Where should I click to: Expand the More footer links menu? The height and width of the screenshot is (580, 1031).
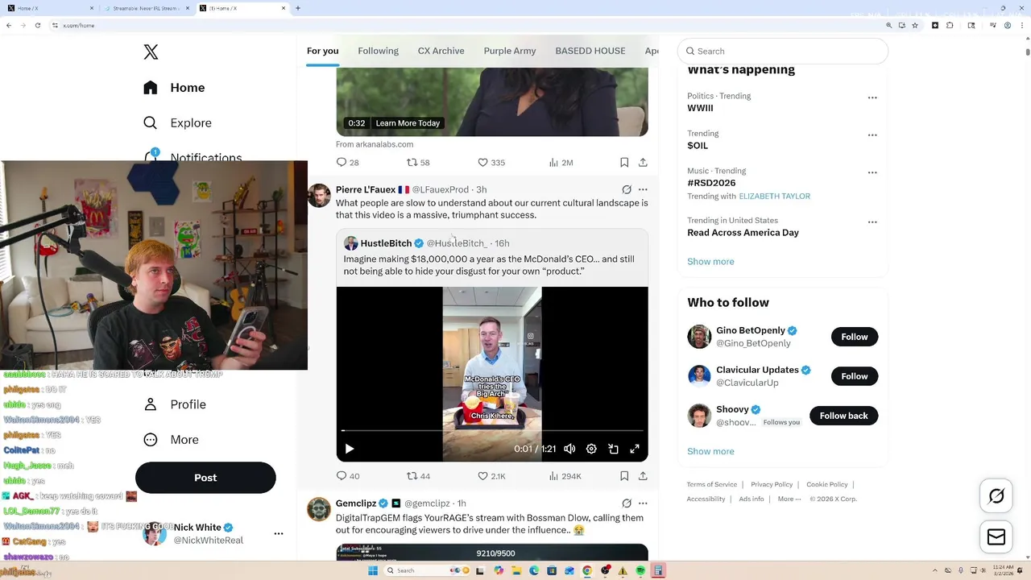pos(789,499)
